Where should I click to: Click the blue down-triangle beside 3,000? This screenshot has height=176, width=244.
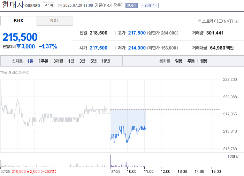(18, 46)
